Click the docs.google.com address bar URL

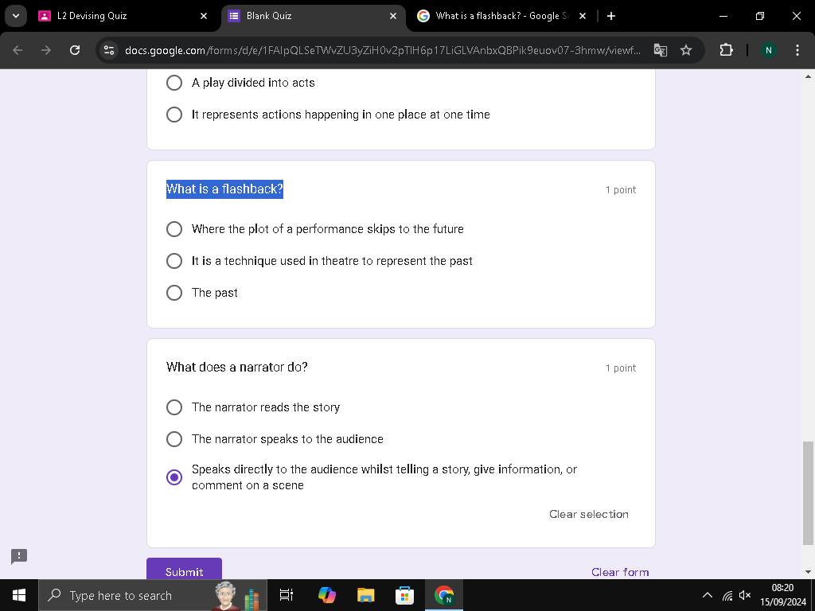[383, 50]
